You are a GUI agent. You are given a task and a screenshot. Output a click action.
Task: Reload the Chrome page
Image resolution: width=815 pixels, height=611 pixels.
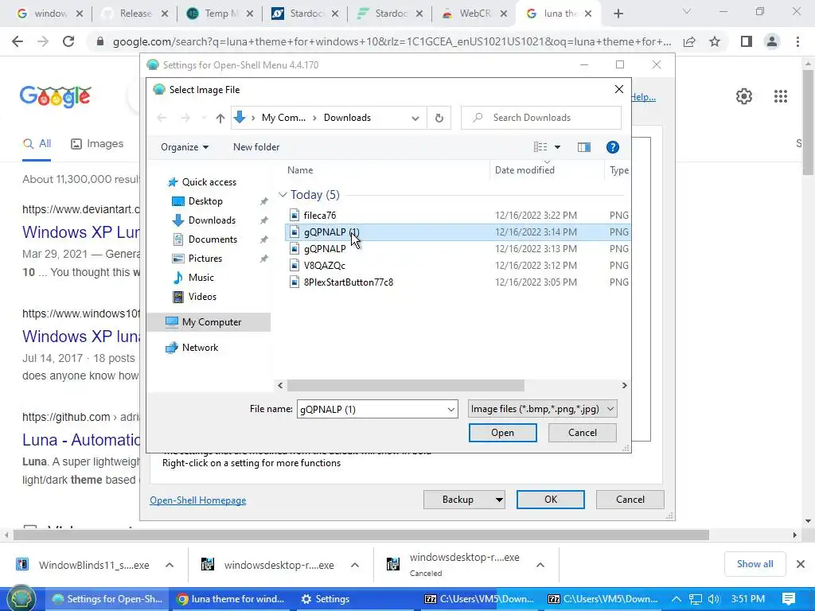[68, 41]
